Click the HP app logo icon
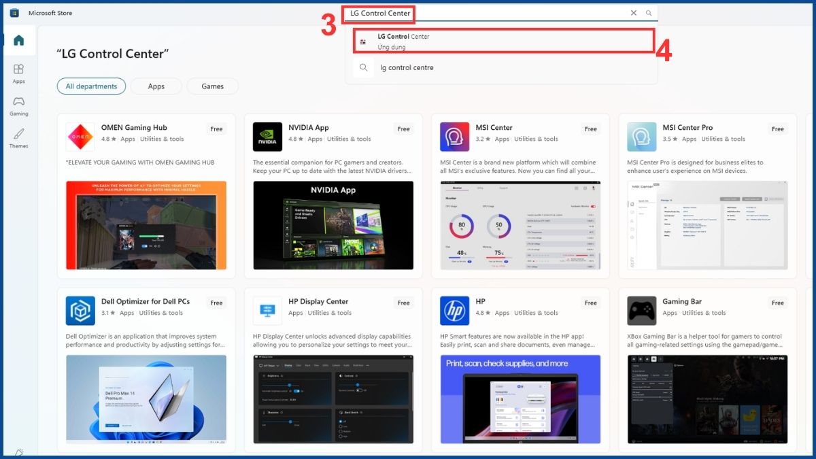 [454, 311]
